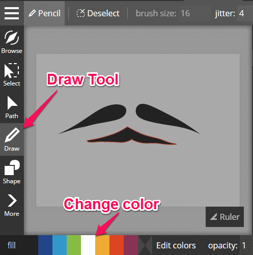
Task: Expand More tools
Action: click(x=12, y=205)
